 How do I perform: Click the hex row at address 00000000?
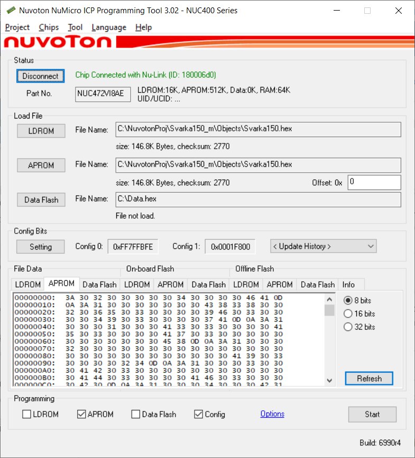click(149, 298)
